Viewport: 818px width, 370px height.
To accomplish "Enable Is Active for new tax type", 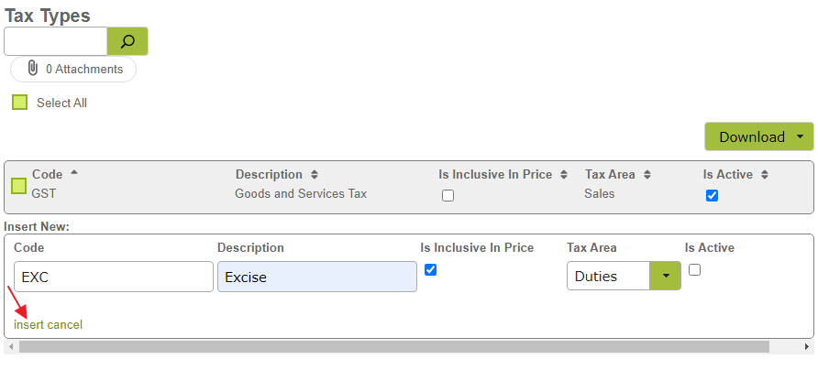I will click(x=694, y=270).
